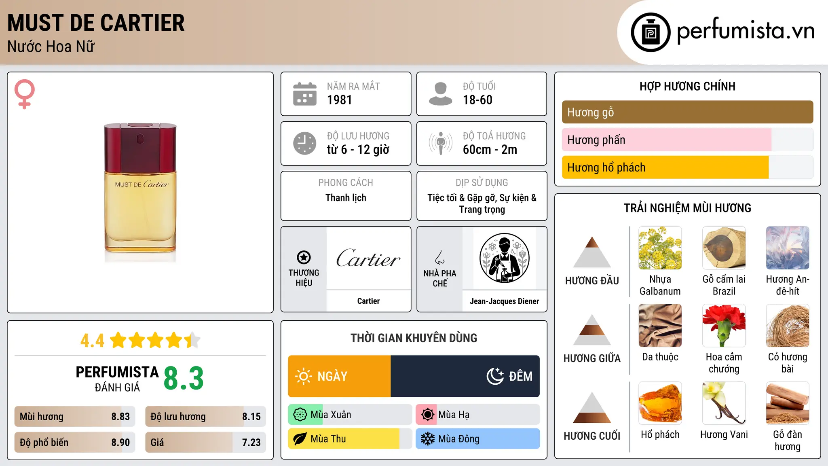
Task: Open the Must de Cartier bottle image
Action: tap(140, 193)
